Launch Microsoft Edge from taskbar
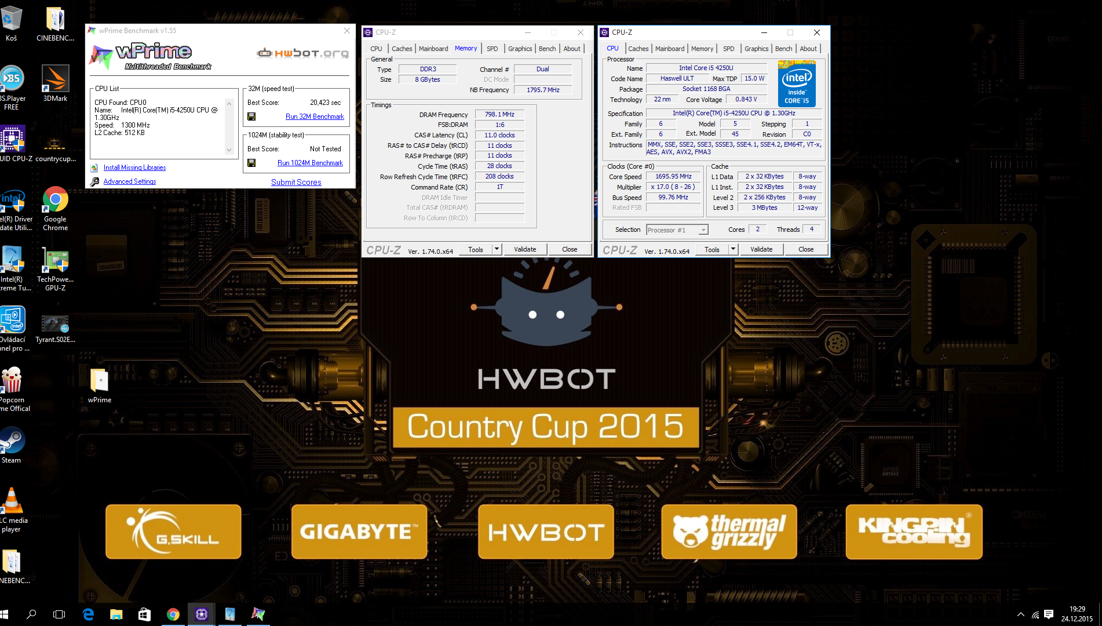The height and width of the screenshot is (626, 1102). (x=88, y=614)
